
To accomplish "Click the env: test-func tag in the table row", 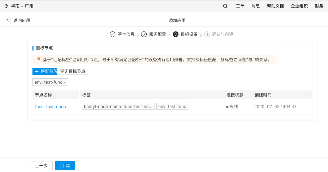I will (172, 106).
